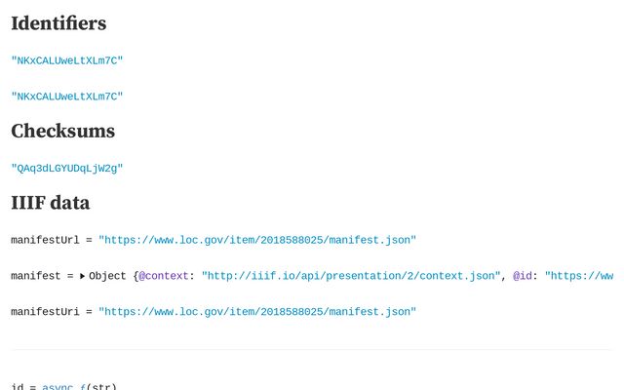Click the manifestUri loc.gov URL string
Viewport: 624px width, 390px height.
(257, 312)
